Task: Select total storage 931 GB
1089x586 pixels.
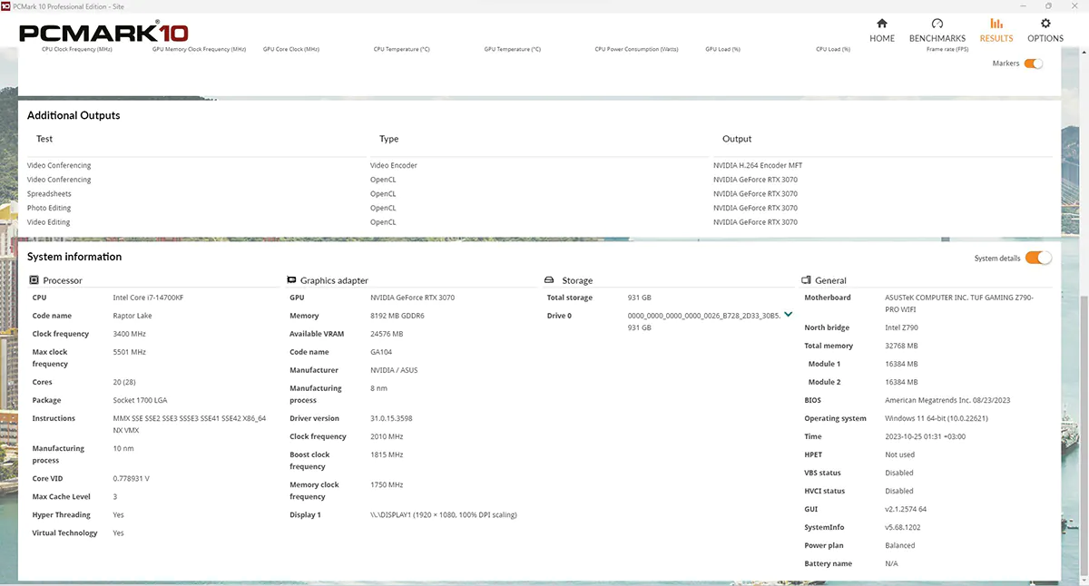Action: 640,298
